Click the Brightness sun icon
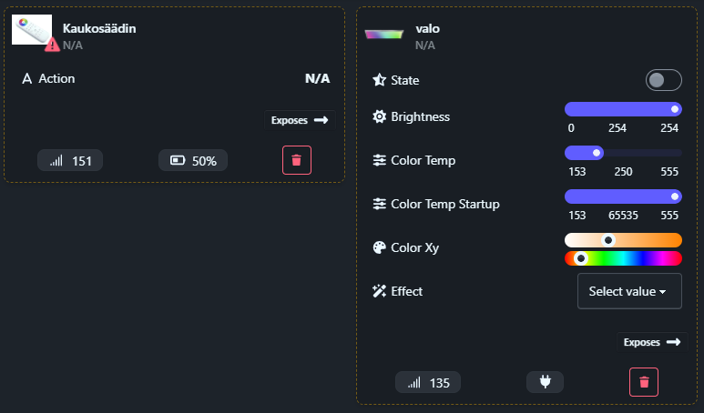The width and height of the screenshot is (704, 413). 380,116
